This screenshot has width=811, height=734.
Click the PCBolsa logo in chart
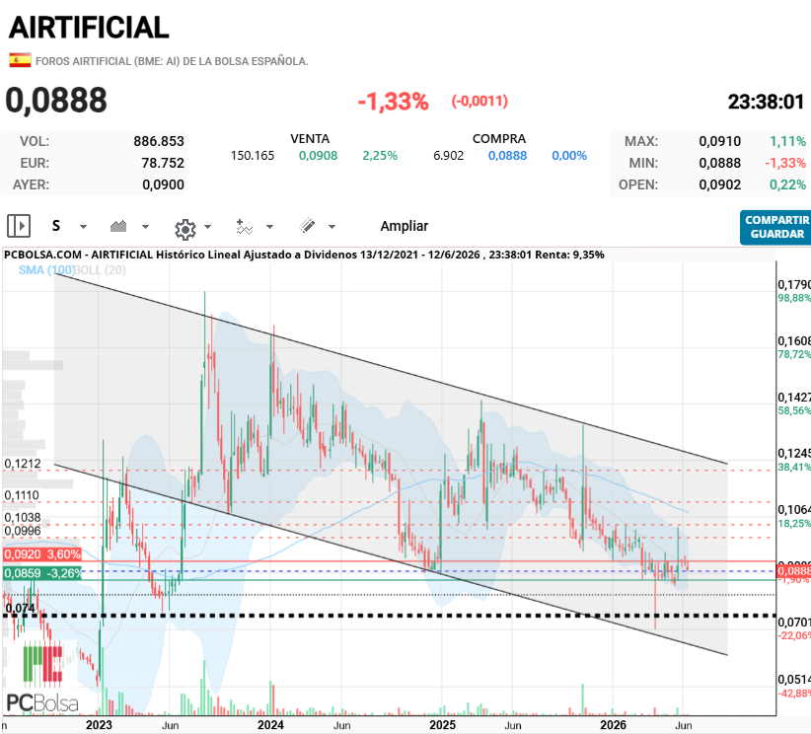[42, 678]
